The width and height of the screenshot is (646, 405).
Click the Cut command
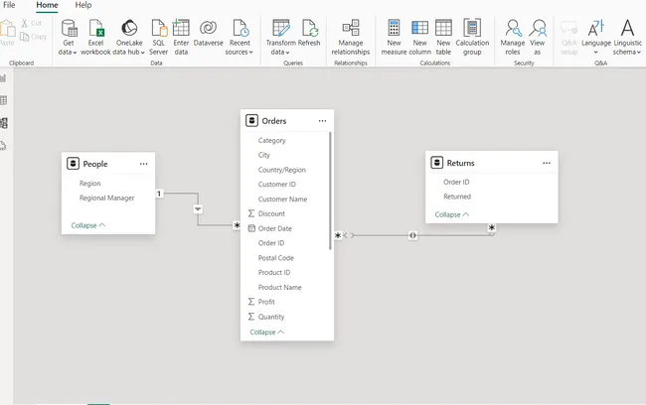pos(32,23)
